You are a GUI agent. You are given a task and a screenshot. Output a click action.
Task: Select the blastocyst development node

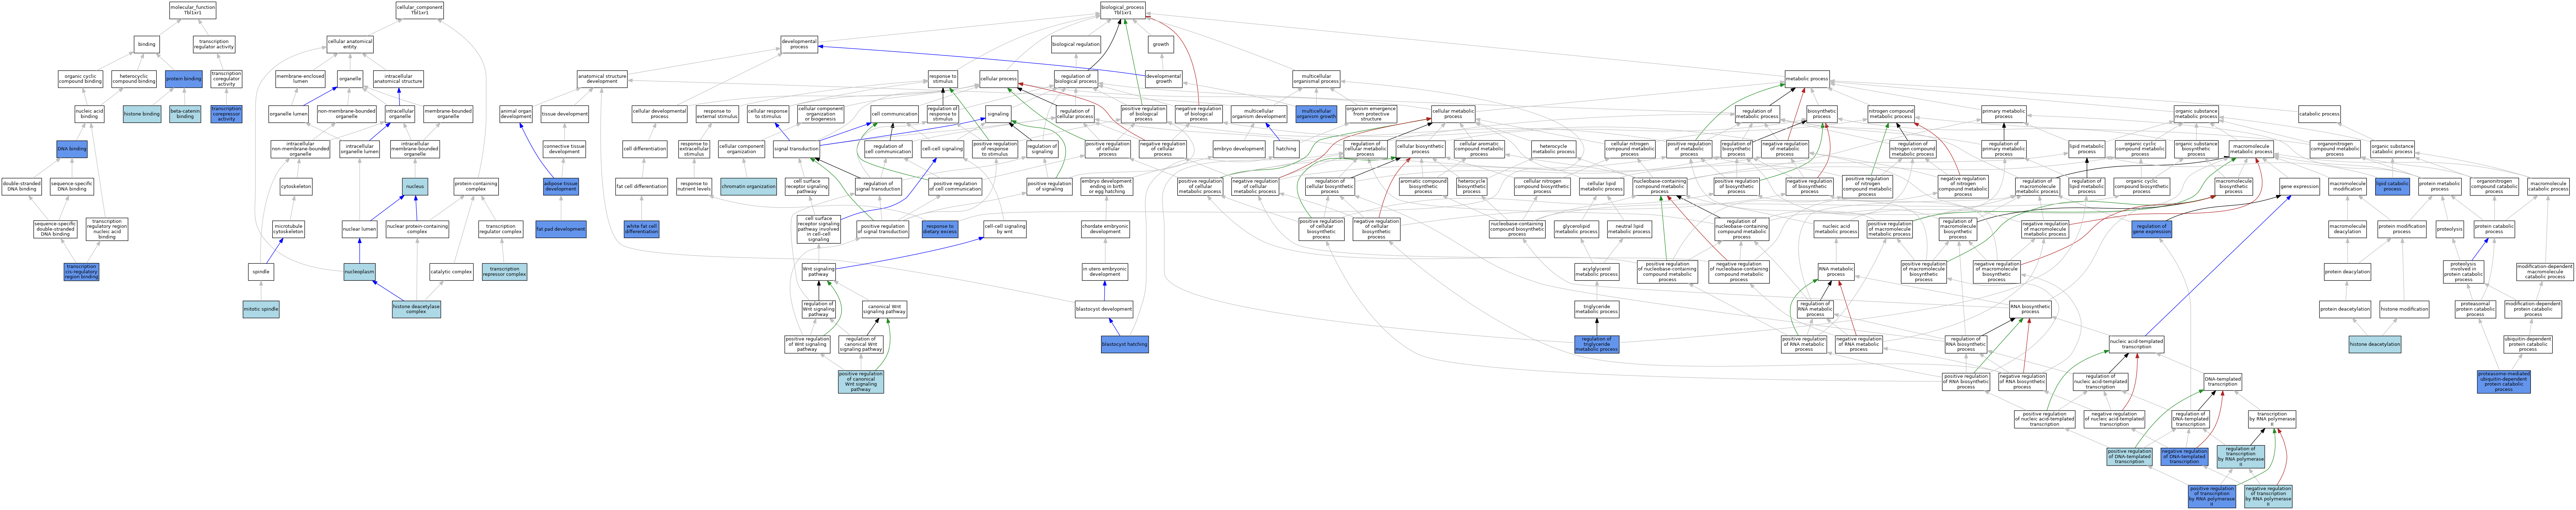click(x=1104, y=309)
